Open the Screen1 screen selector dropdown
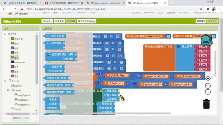This screenshot has height=125, width=223. (47, 21)
